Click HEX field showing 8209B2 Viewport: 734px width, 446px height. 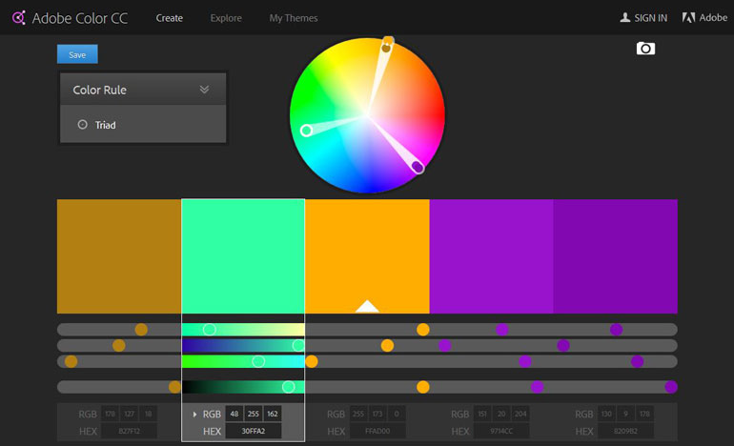tap(625, 431)
